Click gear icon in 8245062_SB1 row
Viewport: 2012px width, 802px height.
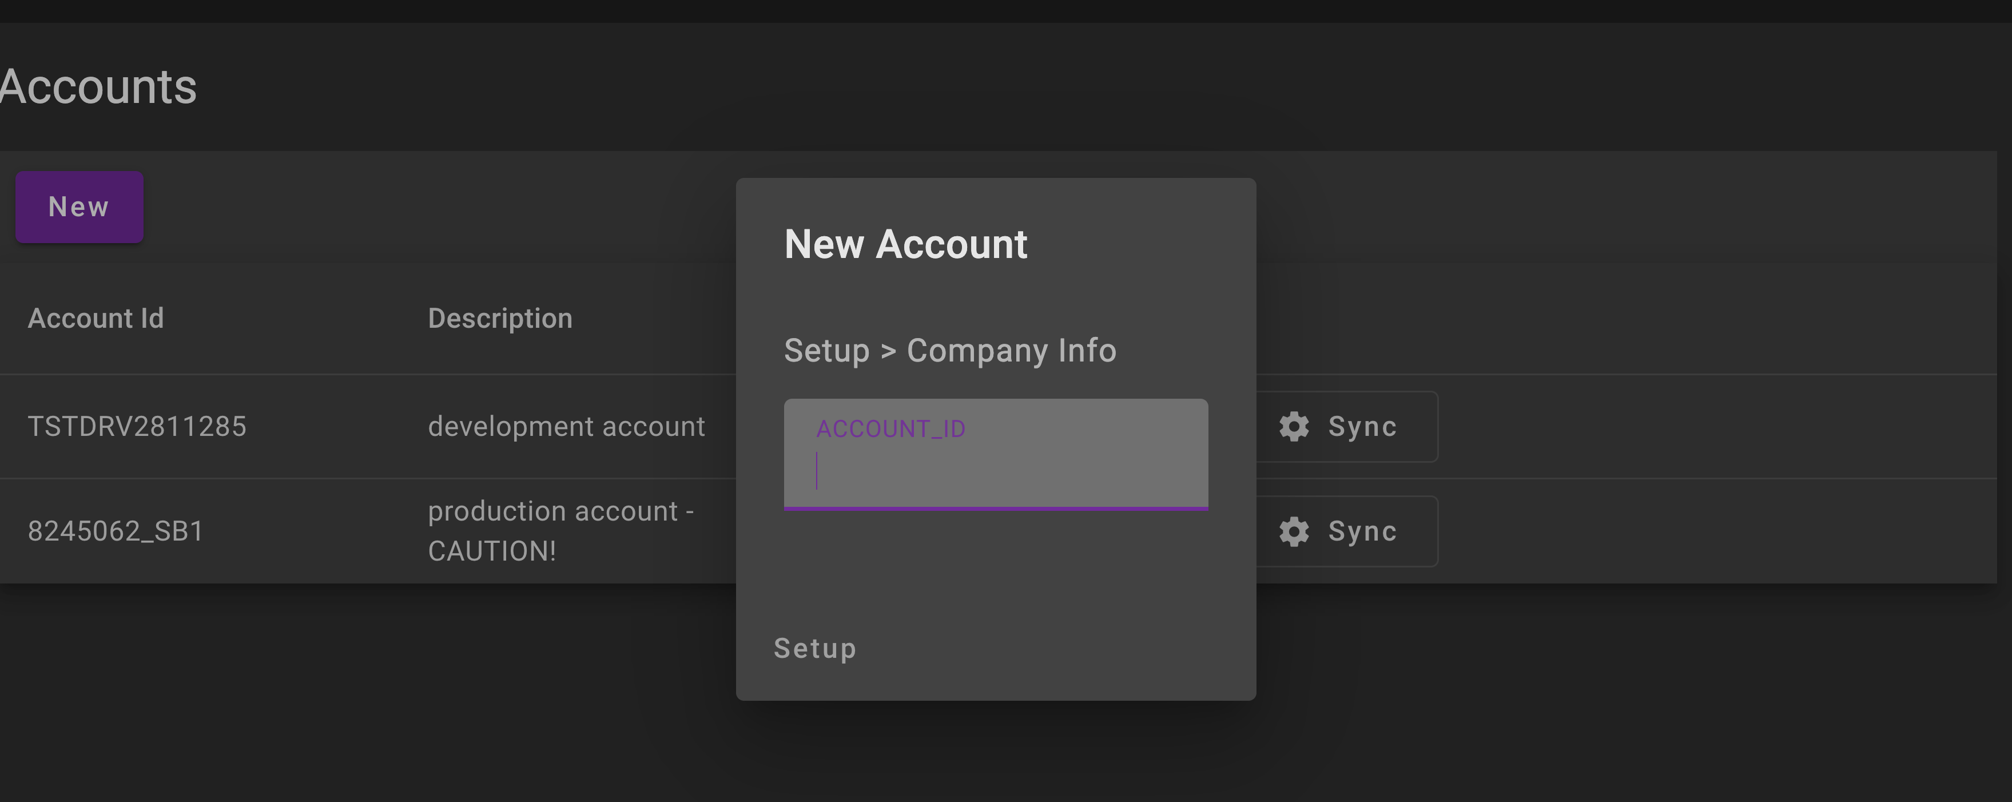(1294, 531)
